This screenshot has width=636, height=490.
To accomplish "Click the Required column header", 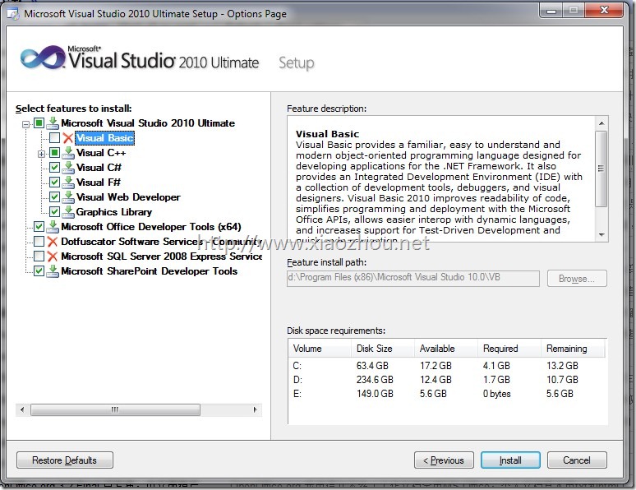I will 509,349.
